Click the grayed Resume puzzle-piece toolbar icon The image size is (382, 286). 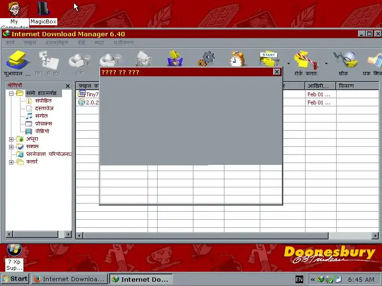[49, 60]
